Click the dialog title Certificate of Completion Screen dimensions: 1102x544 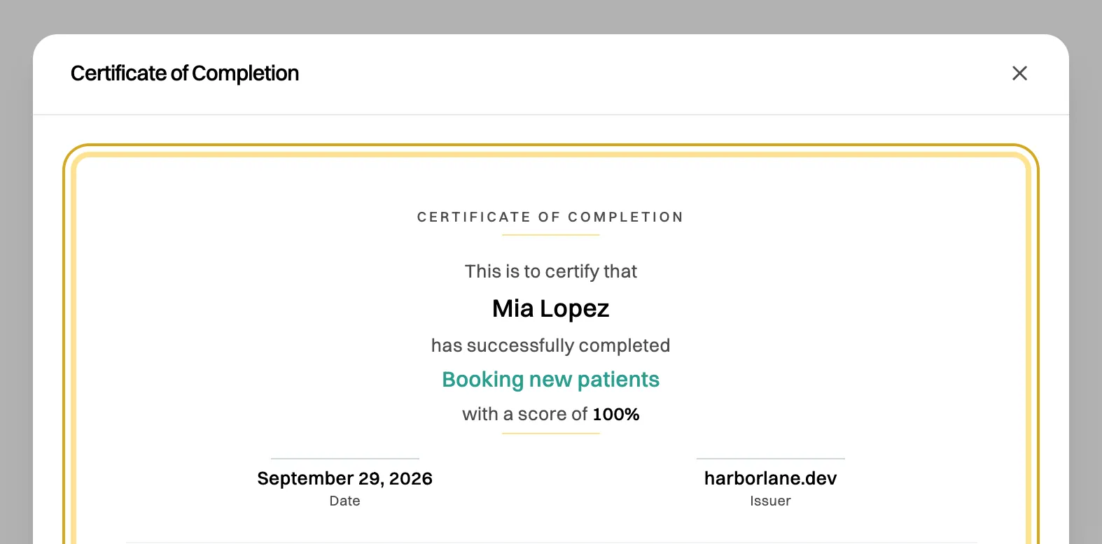coord(185,73)
